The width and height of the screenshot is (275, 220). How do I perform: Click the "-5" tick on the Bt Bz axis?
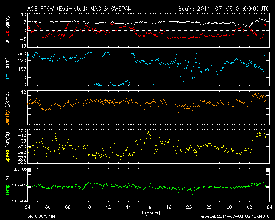pos(23,39)
